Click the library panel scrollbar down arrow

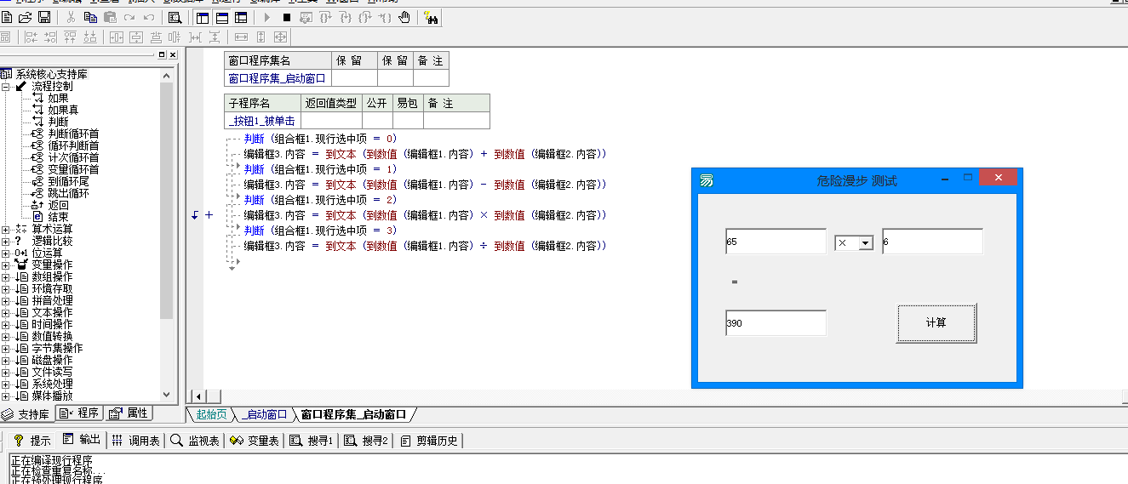pos(167,395)
